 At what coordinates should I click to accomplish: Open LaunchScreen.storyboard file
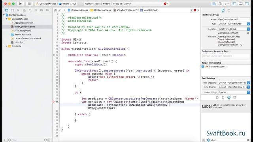point(28,38)
